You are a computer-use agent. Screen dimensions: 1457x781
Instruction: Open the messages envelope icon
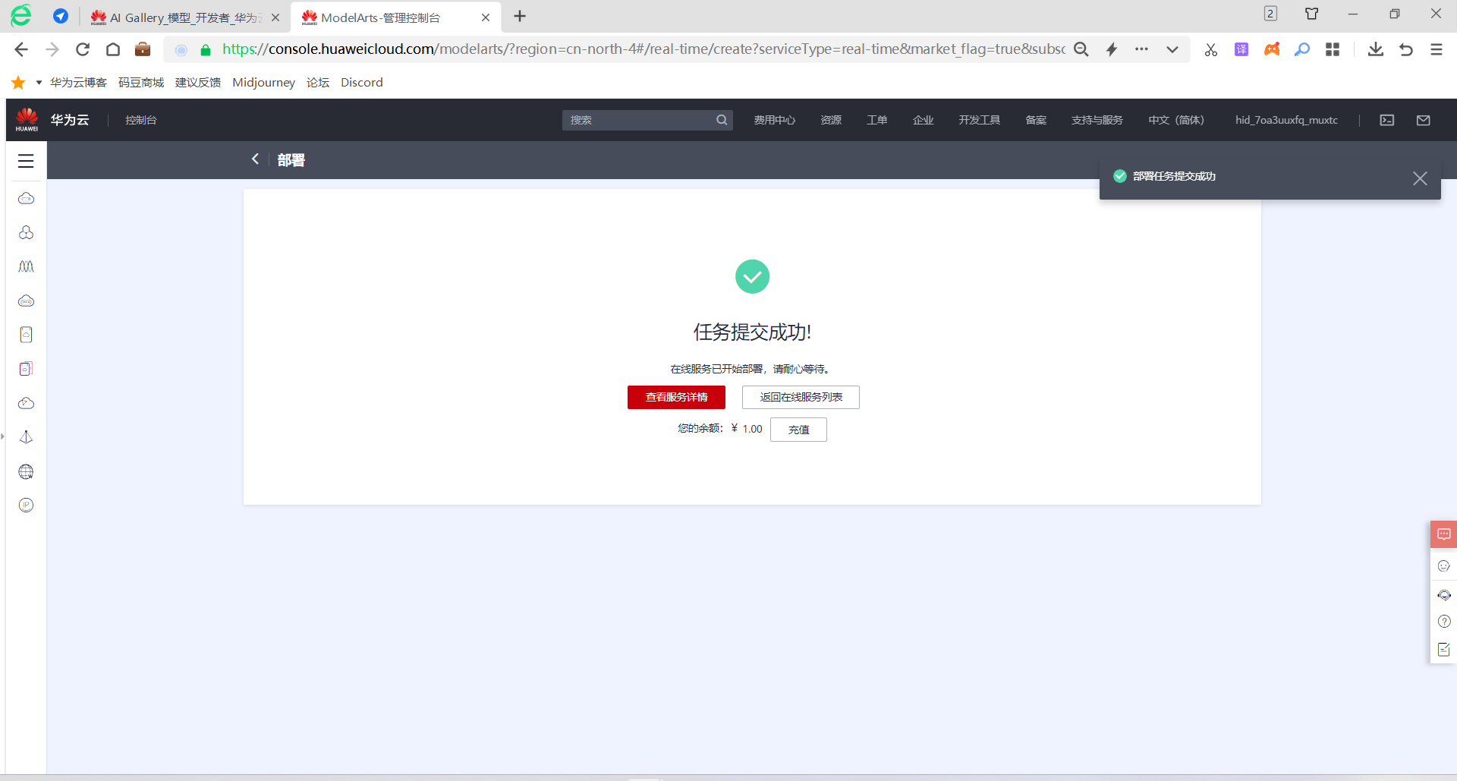pyautogui.click(x=1424, y=120)
